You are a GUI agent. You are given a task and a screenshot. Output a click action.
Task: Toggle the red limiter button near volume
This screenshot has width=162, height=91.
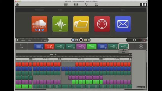(144, 40)
